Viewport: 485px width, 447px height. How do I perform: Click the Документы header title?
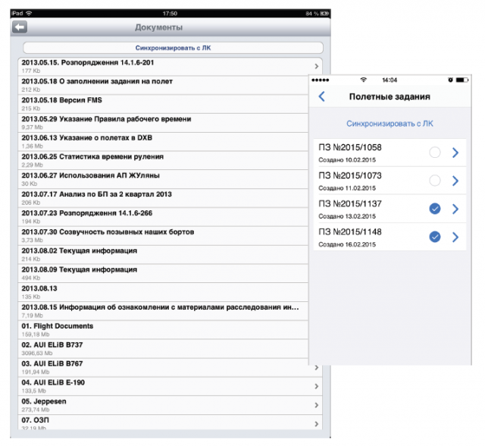pyautogui.click(x=158, y=27)
